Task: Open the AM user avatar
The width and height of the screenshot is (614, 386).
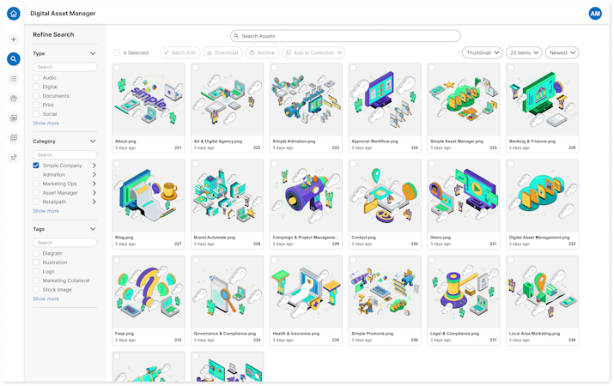Action: coord(595,14)
